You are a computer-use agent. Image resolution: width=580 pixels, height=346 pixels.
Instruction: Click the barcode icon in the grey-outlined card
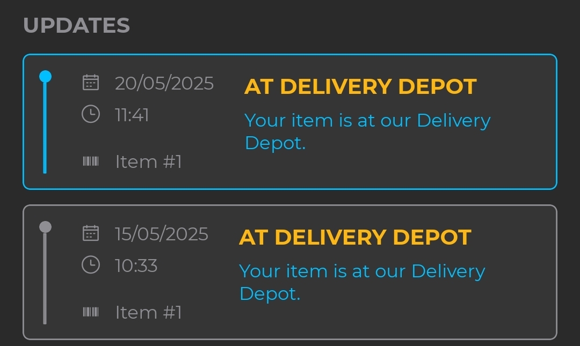[x=90, y=312]
